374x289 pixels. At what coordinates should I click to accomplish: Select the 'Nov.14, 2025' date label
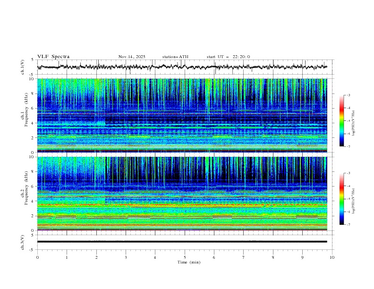(x=132, y=57)
